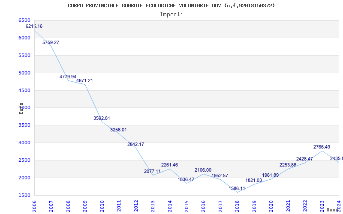This screenshot has height=214, width=343.
Task: Click the 'Anno' x-axis title
Action: click(x=333, y=210)
